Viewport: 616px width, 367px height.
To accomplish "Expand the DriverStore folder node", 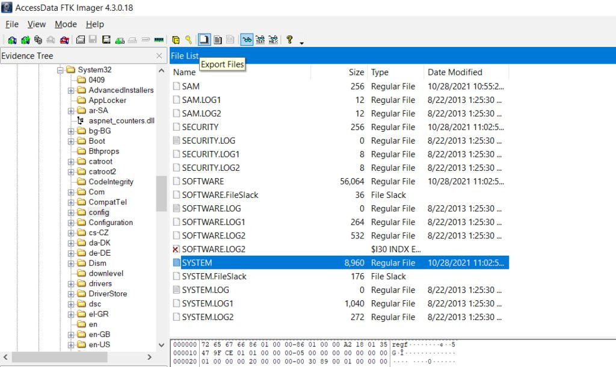I will (71, 294).
